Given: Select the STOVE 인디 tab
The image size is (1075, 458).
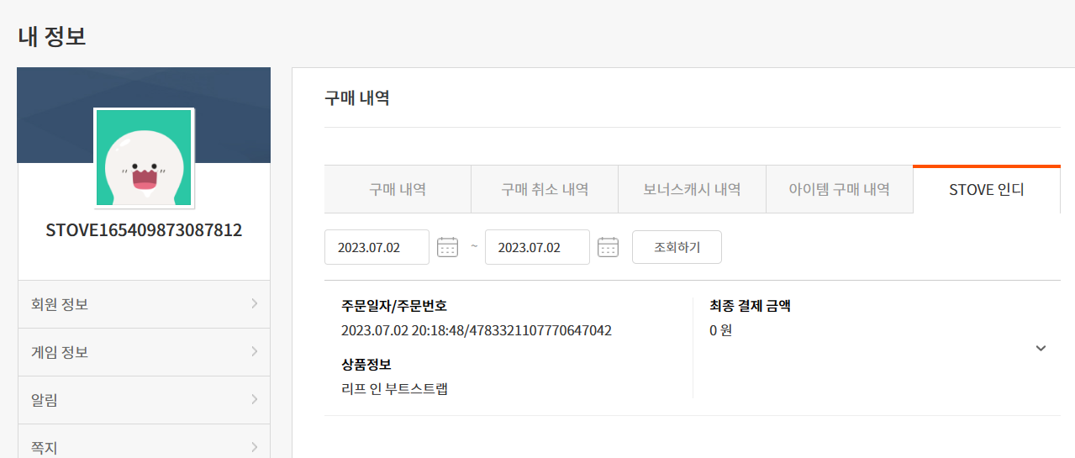Looking at the screenshot, I should click(986, 189).
